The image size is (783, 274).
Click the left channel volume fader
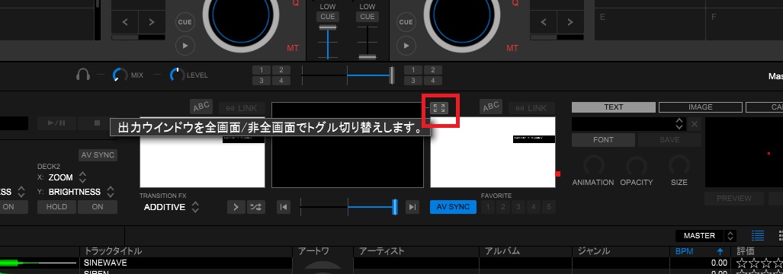coord(328,27)
